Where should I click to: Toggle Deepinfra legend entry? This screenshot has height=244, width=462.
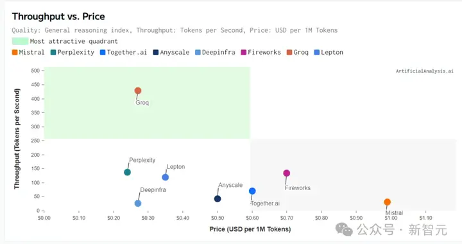216,53
